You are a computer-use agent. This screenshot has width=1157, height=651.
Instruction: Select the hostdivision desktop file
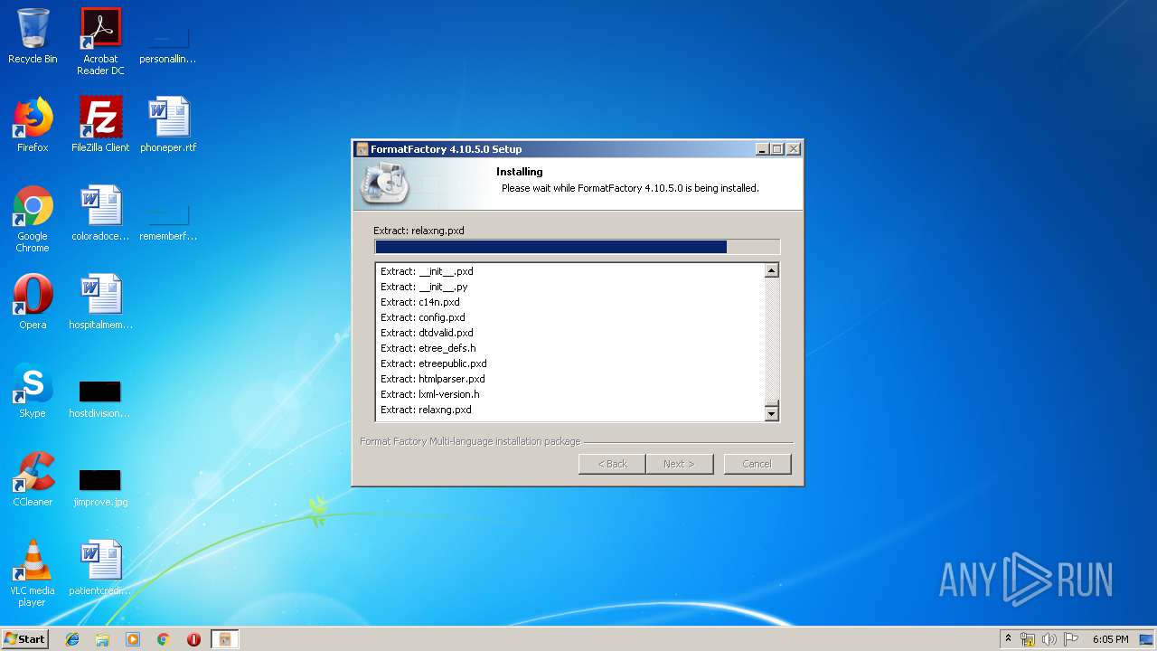[x=100, y=398]
